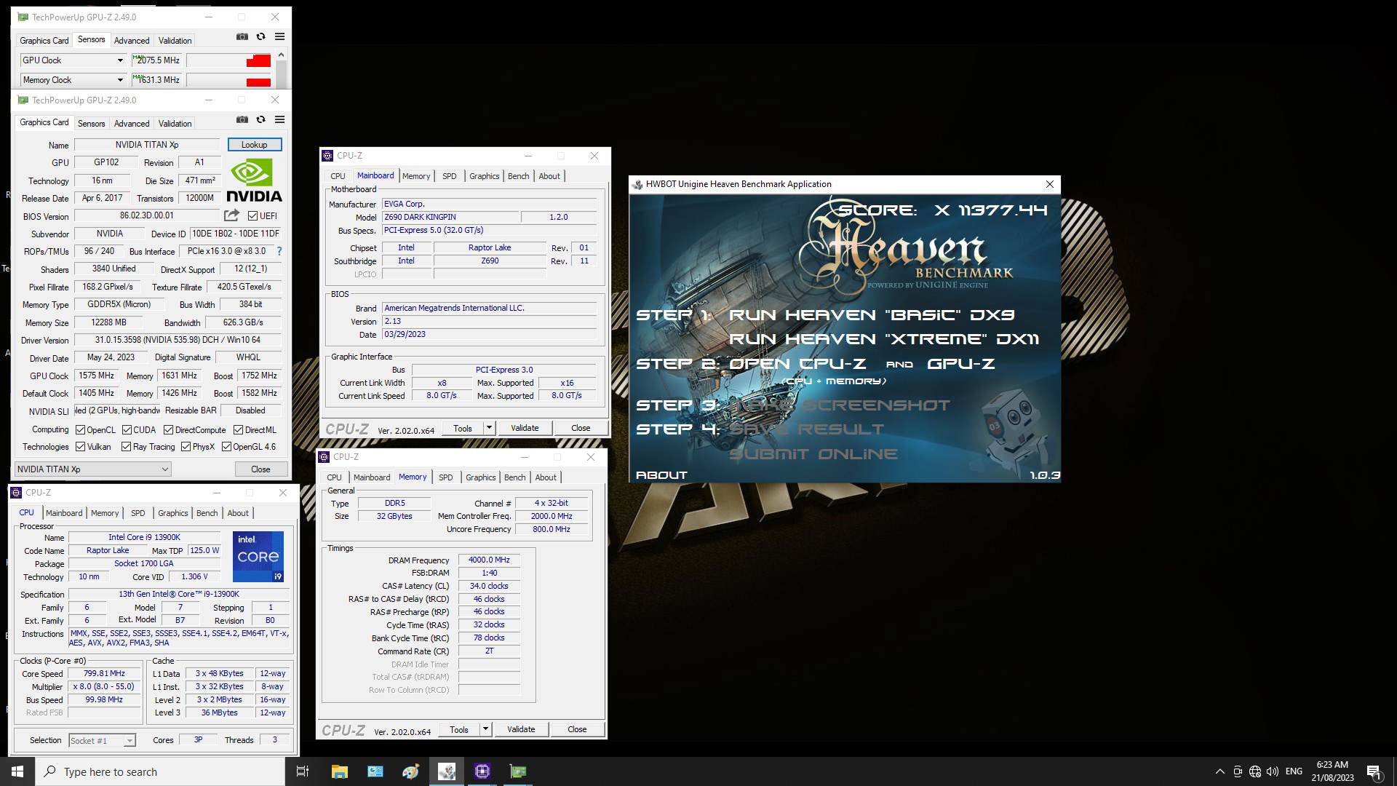
Task: Expand the Tools dropdown arrow in CPU-Z Memory window
Action: [x=485, y=729]
